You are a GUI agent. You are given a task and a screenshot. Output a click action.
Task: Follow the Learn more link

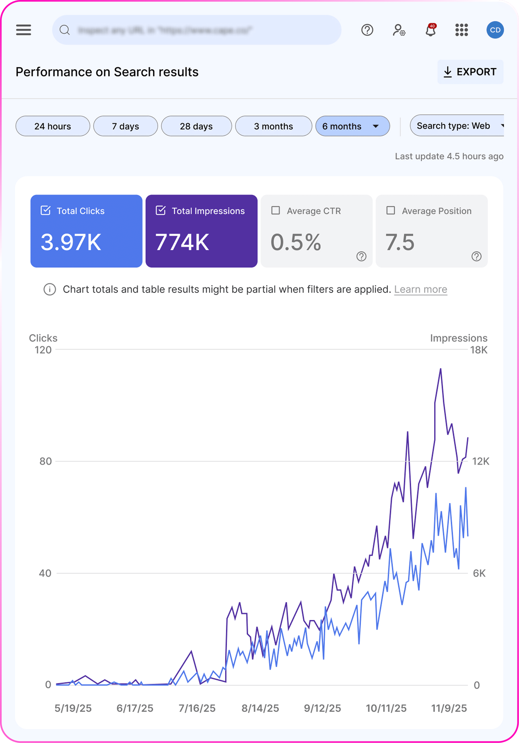[420, 289]
